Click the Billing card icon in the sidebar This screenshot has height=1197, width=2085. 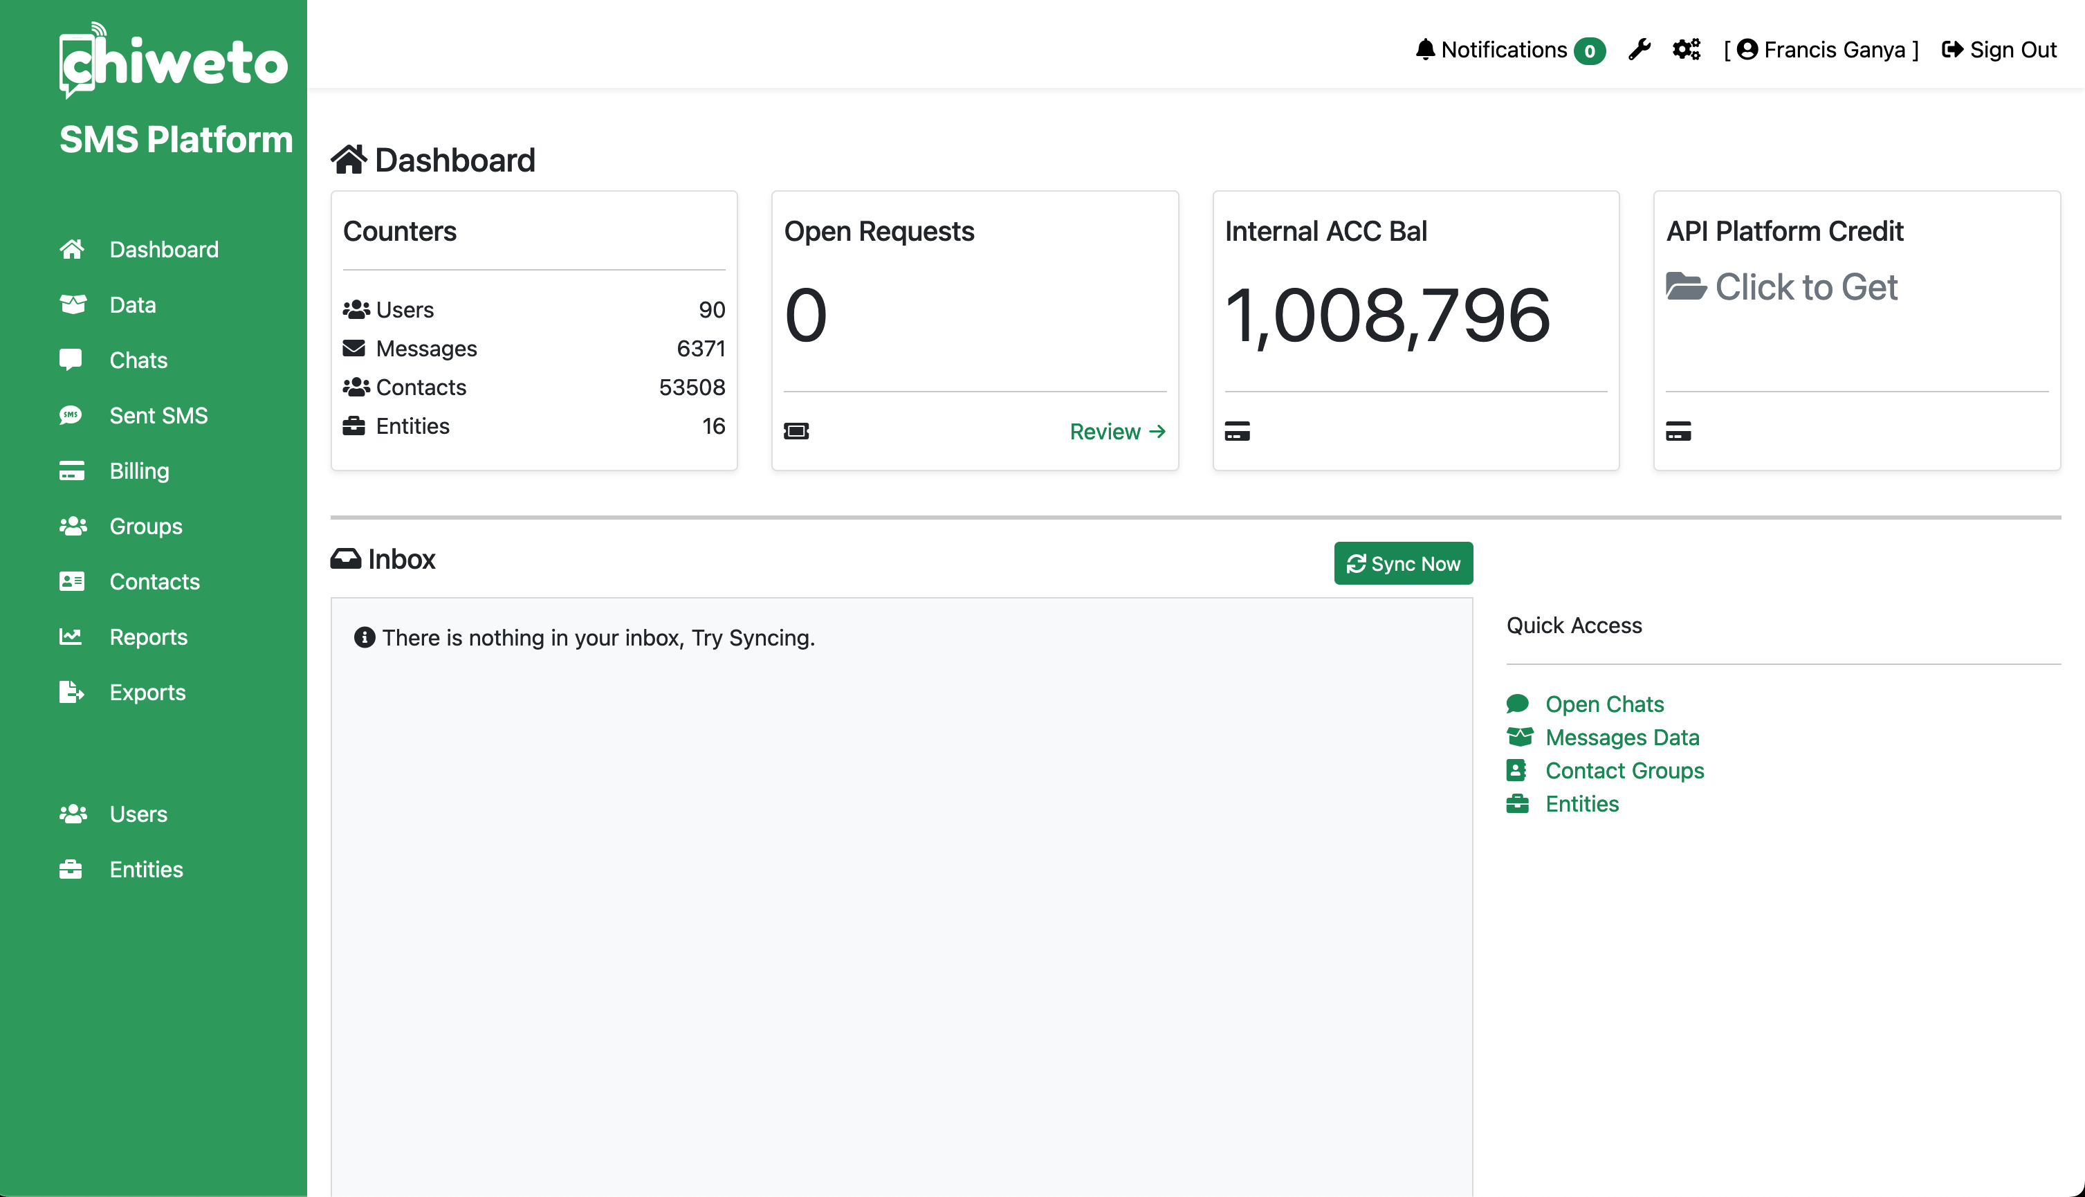click(x=71, y=471)
